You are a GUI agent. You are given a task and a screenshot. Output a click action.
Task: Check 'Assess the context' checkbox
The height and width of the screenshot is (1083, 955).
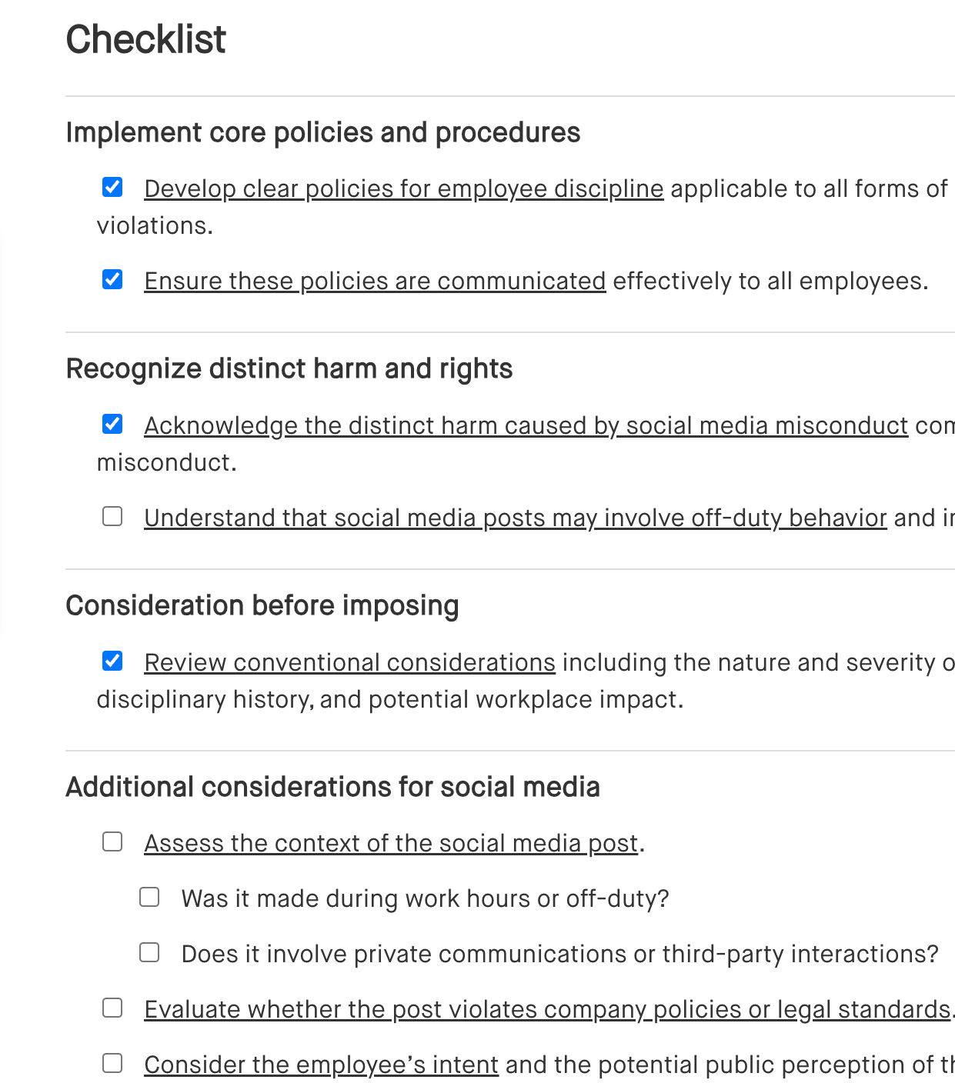point(112,842)
